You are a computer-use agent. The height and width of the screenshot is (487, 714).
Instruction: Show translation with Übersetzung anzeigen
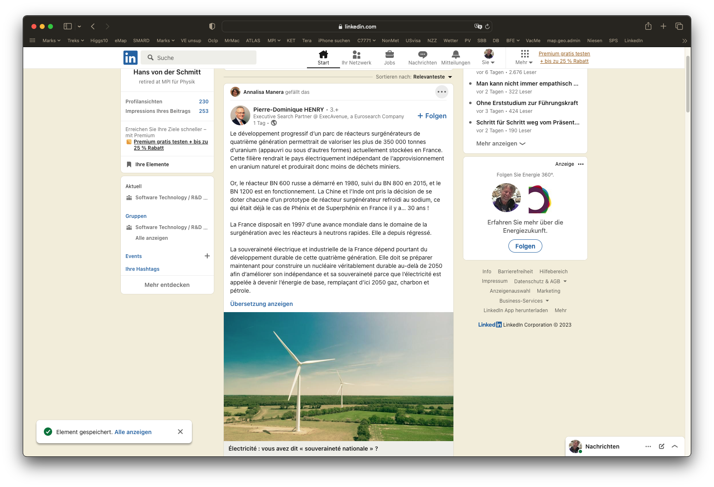[x=261, y=304]
